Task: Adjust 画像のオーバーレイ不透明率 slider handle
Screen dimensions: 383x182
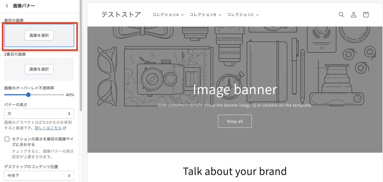Action: 28,95
